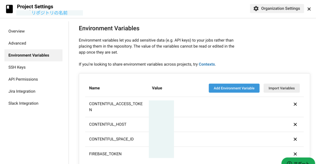This screenshot has width=316, height=164.
Task: Click the Organization Settings gear icon
Action: (x=256, y=9)
